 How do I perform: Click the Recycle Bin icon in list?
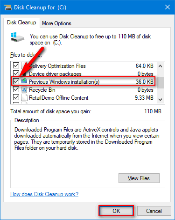(24, 90)
